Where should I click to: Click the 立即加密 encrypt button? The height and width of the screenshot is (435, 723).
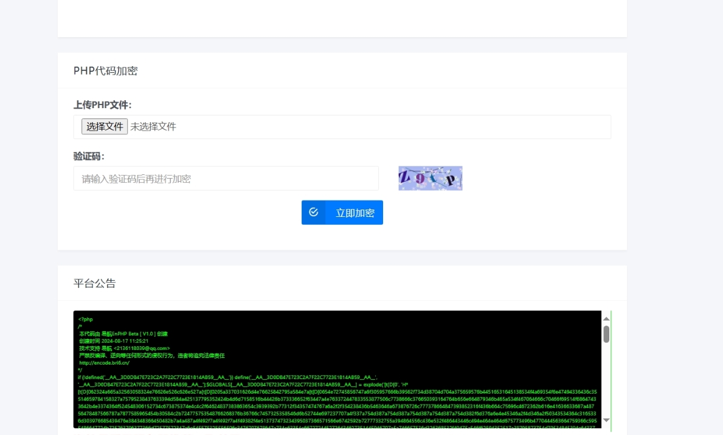click(x=342, y=213)
